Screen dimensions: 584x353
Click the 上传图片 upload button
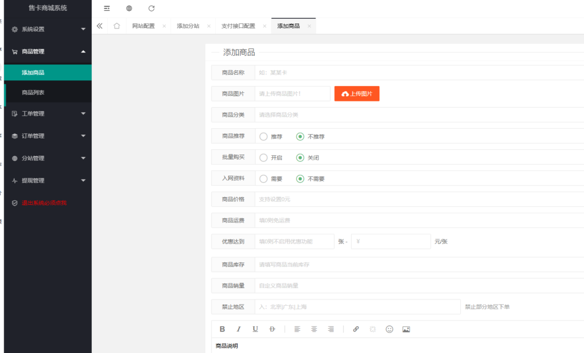tap(356, 94)
